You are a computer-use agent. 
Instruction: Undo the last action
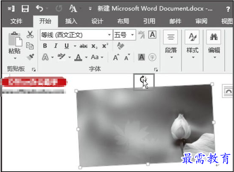pyautogui.click(x=39, y=9)
